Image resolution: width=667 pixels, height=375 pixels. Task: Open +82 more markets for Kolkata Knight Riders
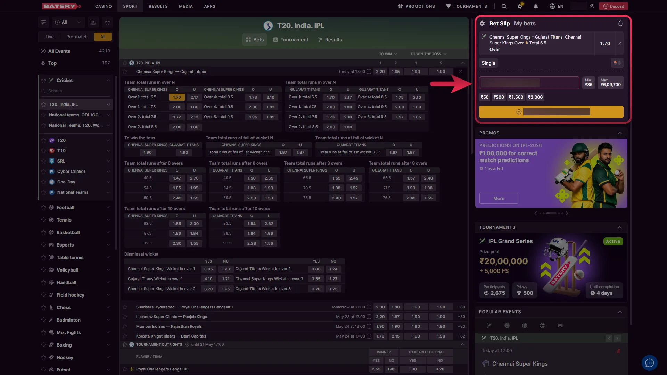[461, 336]
